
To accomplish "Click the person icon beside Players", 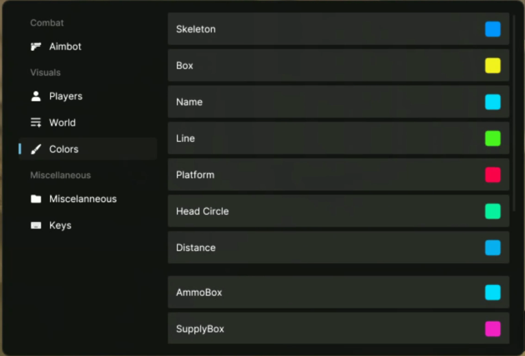I will pyautogui.click(x=36, y=96).
